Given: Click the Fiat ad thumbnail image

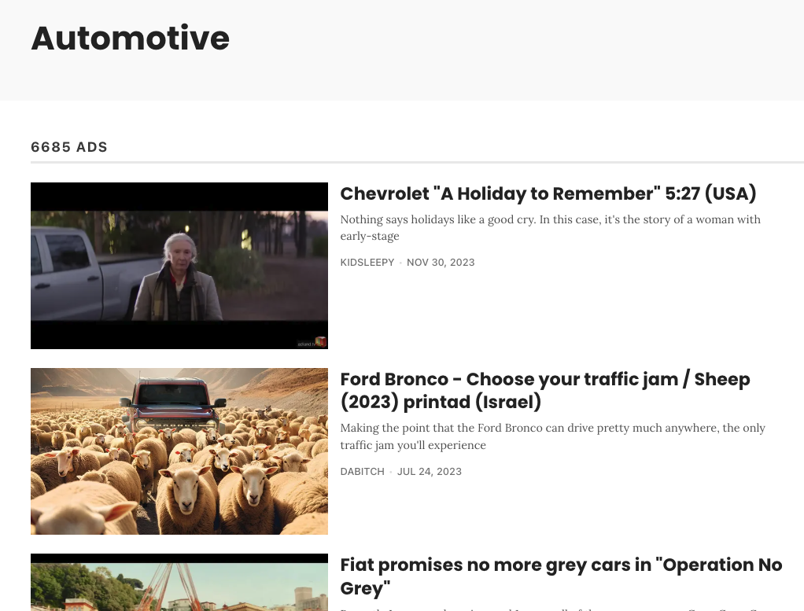Looking at the screenshot, I should point(179,582).
